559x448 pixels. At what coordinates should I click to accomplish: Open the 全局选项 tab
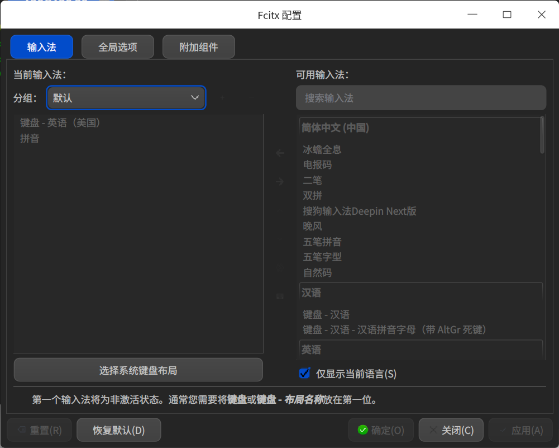(x=118, y=47)
